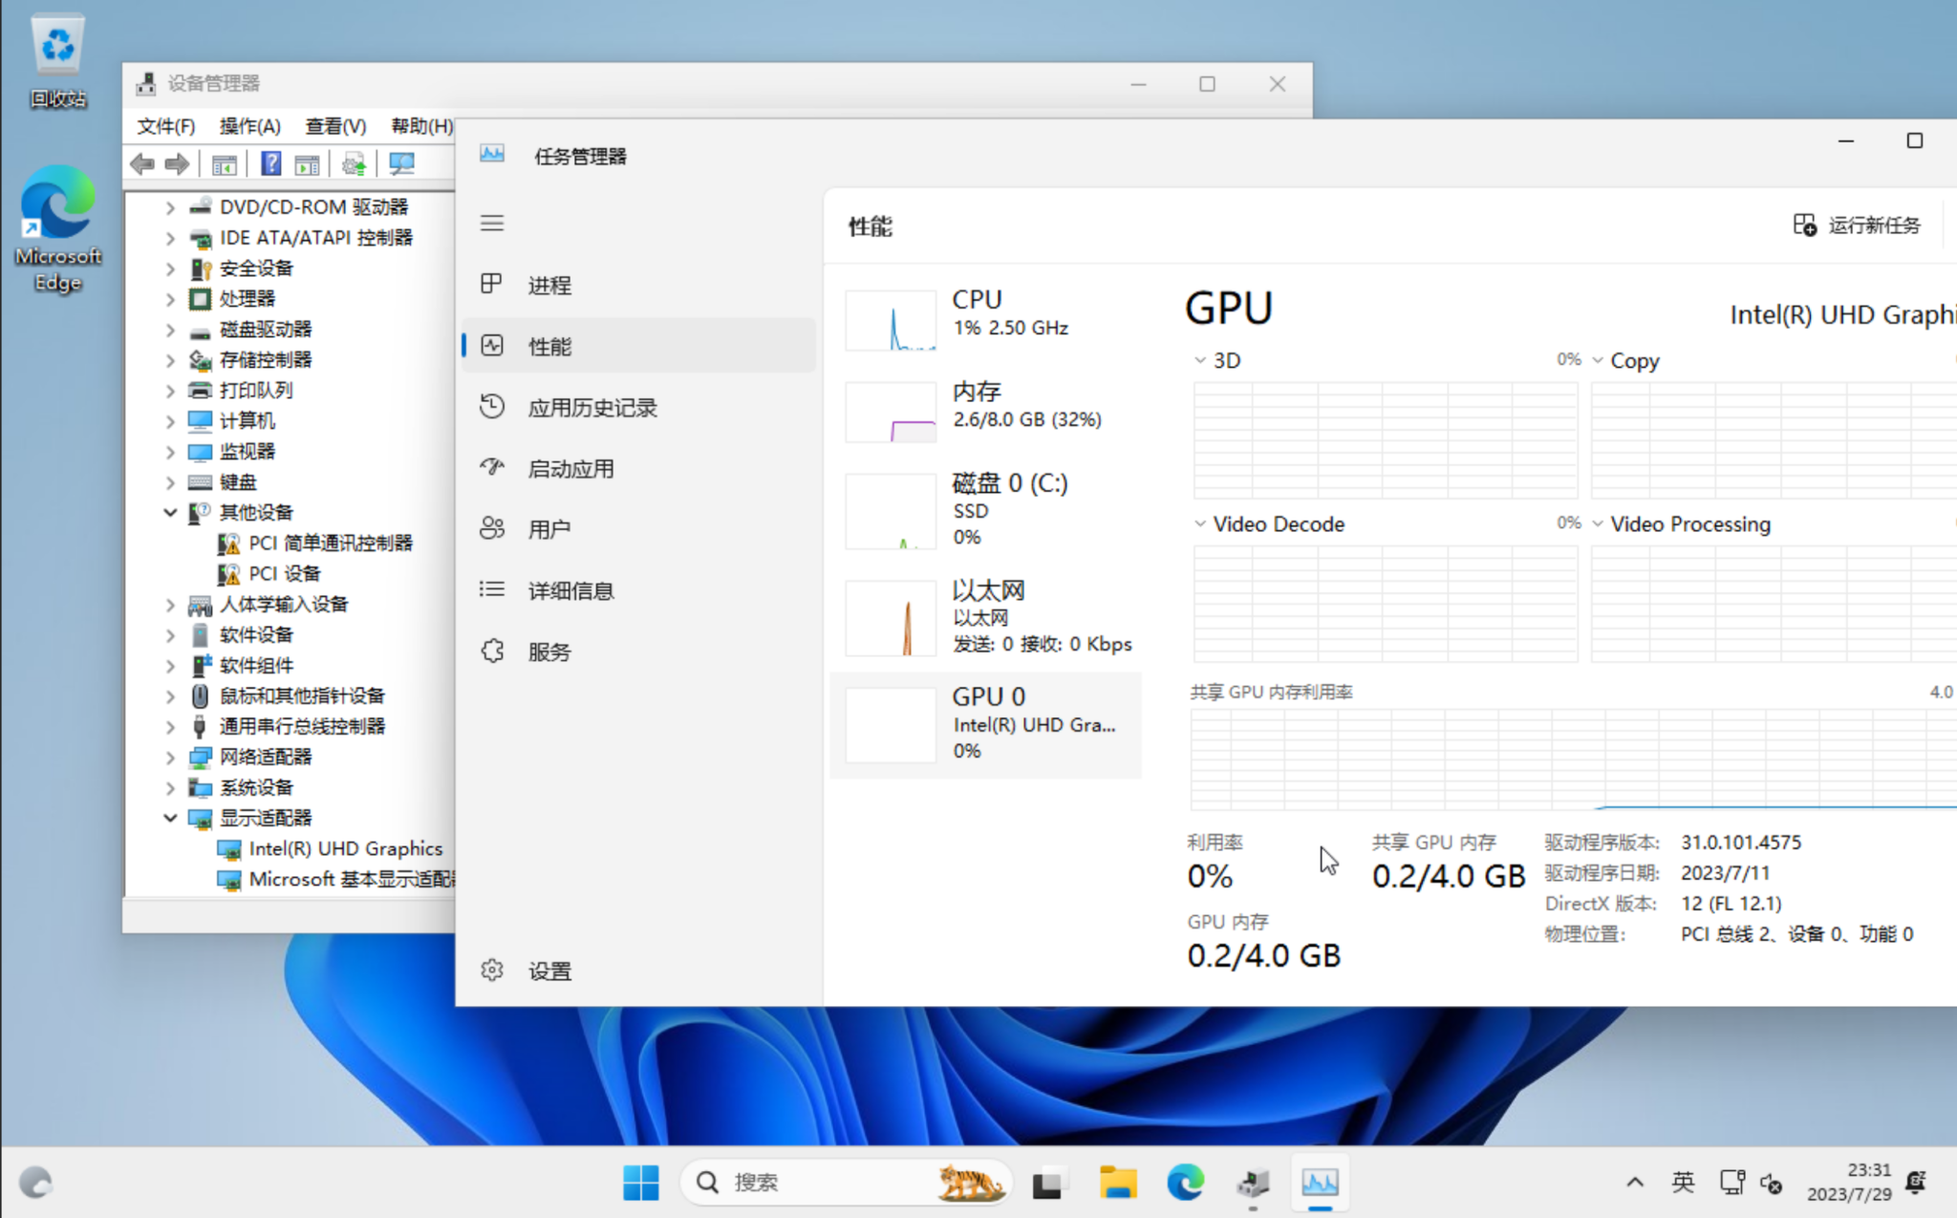Open the Services page with puzzle icon
This screenshot has height=1218, width=1957.
[548, 652]
